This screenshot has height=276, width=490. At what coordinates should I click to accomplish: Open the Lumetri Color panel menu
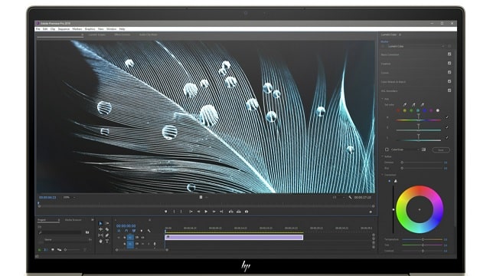400,34
